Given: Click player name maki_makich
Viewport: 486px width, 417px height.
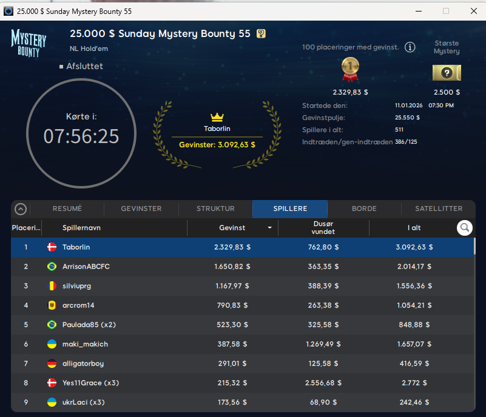Looking at the screenshot, I should tap(86, 344).
